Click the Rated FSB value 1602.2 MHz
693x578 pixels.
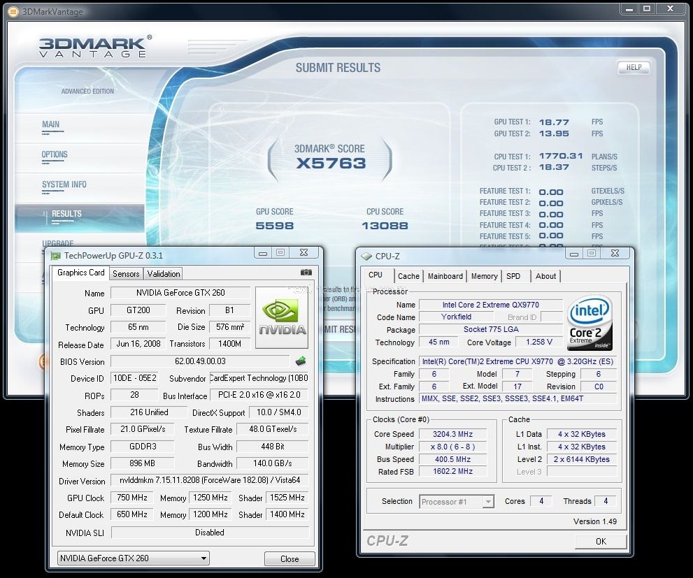point(452,472)
